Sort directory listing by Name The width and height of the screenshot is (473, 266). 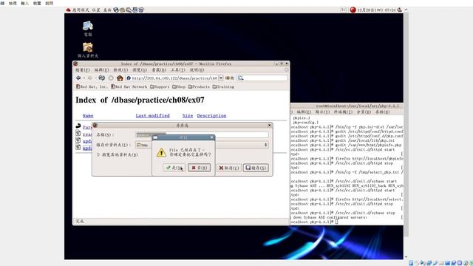coord(88,115)
